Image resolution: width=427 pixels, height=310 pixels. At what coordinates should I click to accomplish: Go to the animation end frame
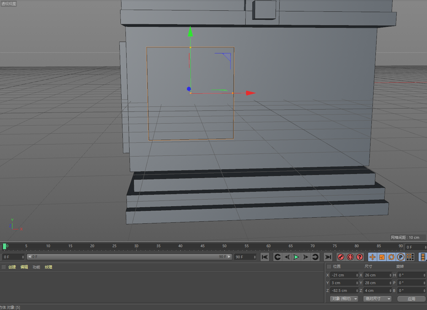pos(328,257)
